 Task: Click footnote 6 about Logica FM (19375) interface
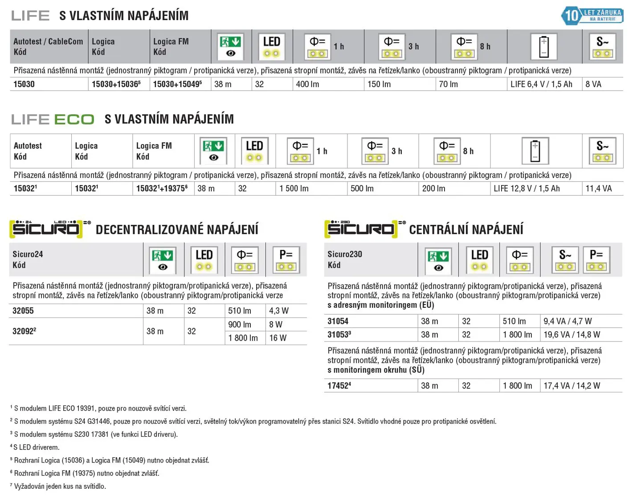pyautogui.click(x=85, y=473)
